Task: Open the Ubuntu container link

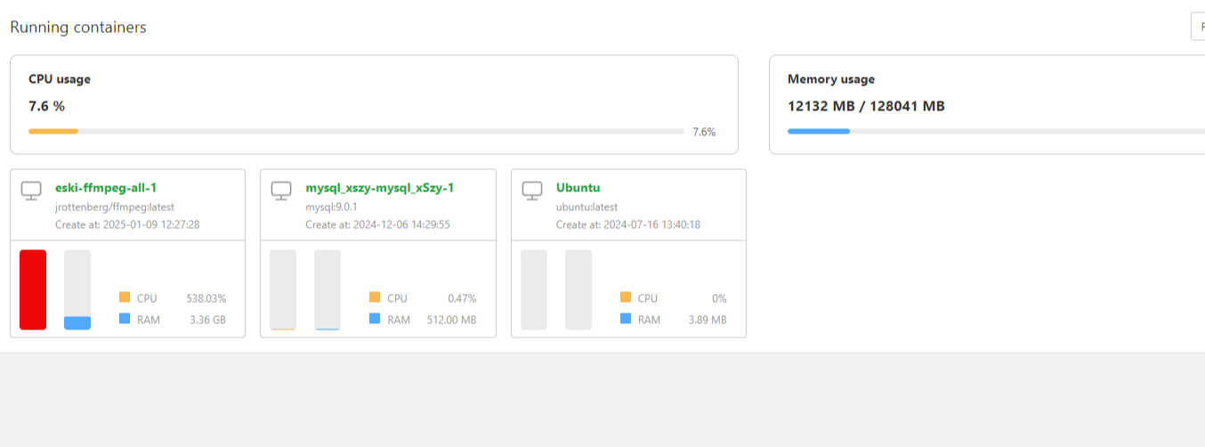Action: pyautogui.click(x=578, y=188)
